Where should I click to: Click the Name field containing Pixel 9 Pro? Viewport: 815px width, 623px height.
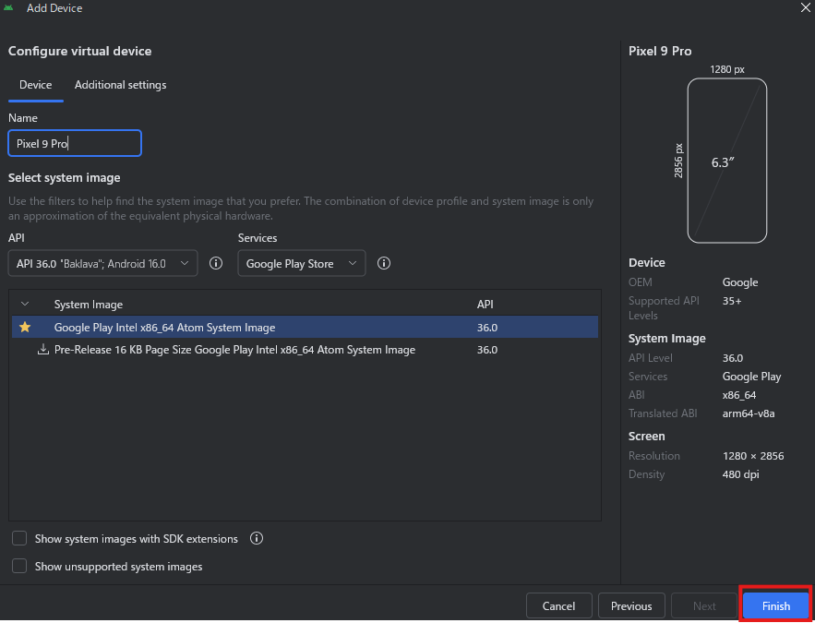click(75, 143)
